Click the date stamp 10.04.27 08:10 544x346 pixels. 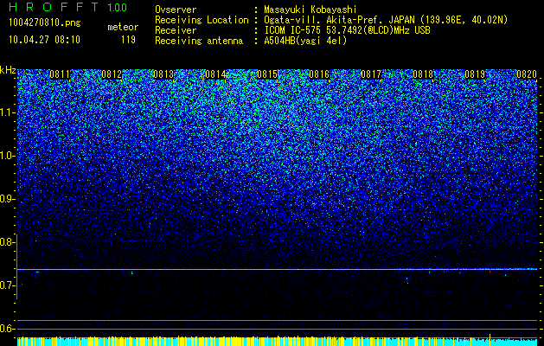click(44, 40)
